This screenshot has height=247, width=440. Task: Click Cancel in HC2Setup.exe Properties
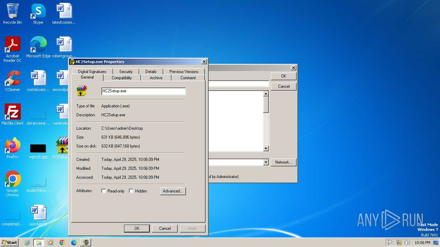[165, 228]
